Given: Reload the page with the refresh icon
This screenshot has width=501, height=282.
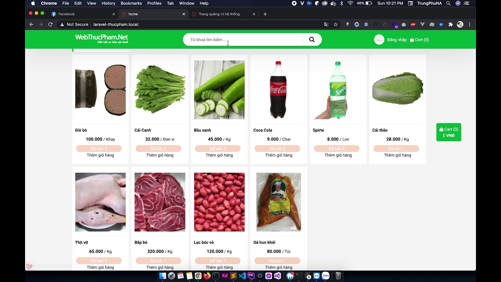Looking at the screenshot, I should (x=50, y=24).
